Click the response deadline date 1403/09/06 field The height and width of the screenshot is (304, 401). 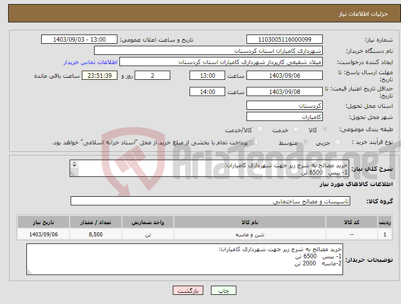tap(285, 75)
